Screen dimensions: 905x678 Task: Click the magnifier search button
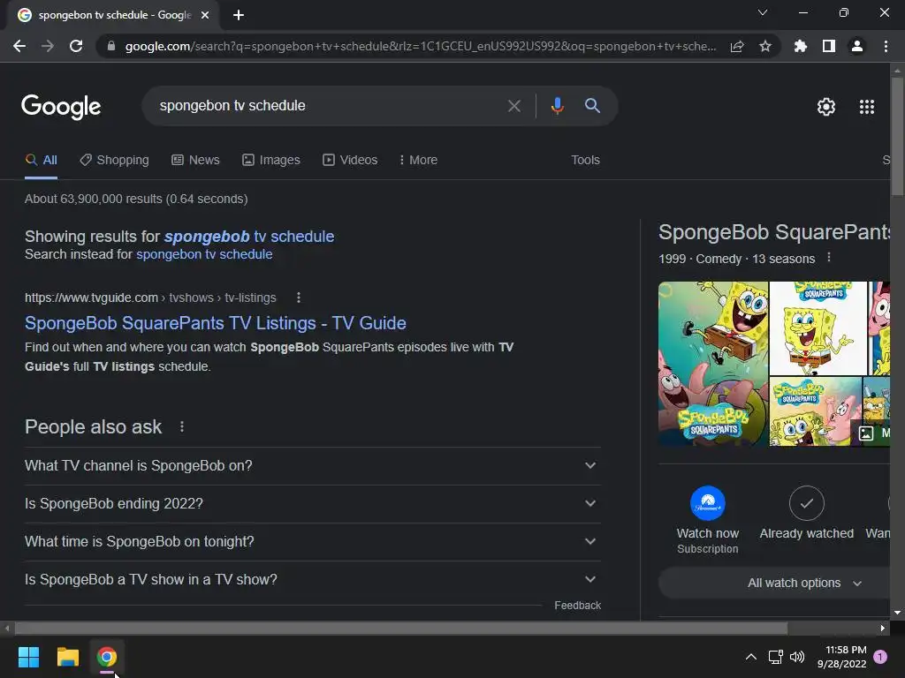click(592, 106)
